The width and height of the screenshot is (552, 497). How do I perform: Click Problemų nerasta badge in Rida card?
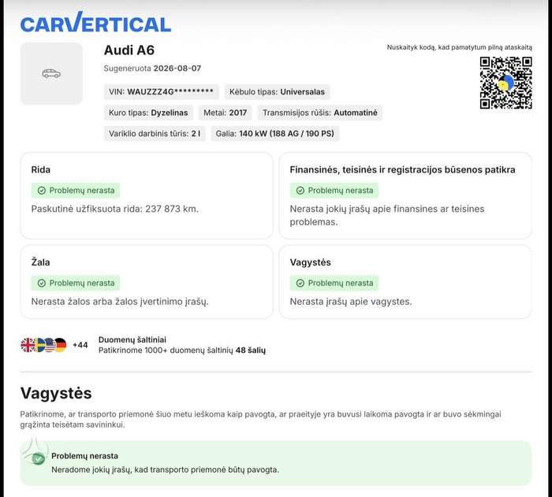[x=76, y=191]
